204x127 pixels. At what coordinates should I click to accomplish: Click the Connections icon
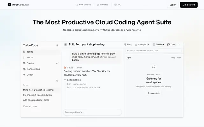click(x=24, y=69)
